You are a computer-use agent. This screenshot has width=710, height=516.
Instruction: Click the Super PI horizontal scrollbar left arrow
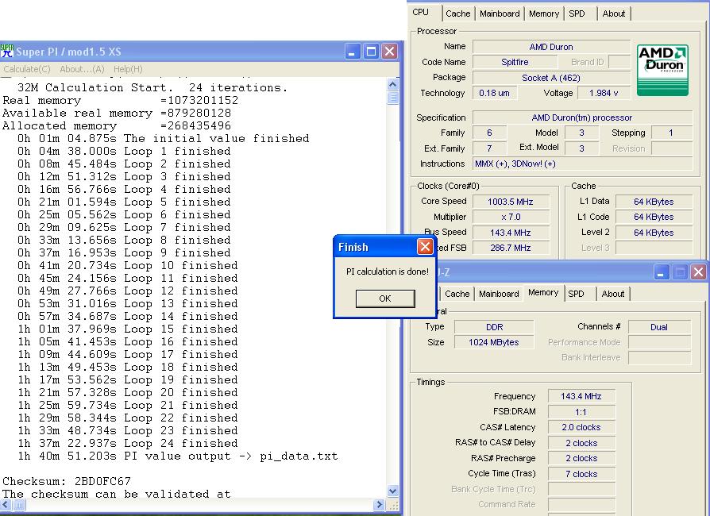tap(6, 504)
